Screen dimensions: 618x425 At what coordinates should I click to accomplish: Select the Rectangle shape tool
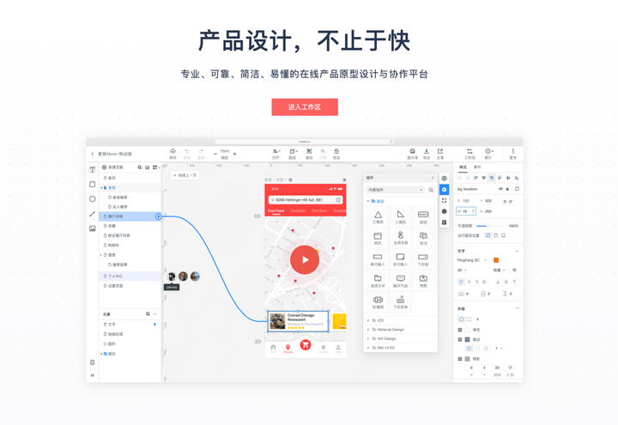[x=92, y=184]
